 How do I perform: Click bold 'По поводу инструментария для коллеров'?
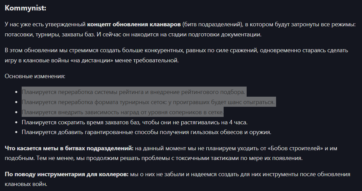67,174
